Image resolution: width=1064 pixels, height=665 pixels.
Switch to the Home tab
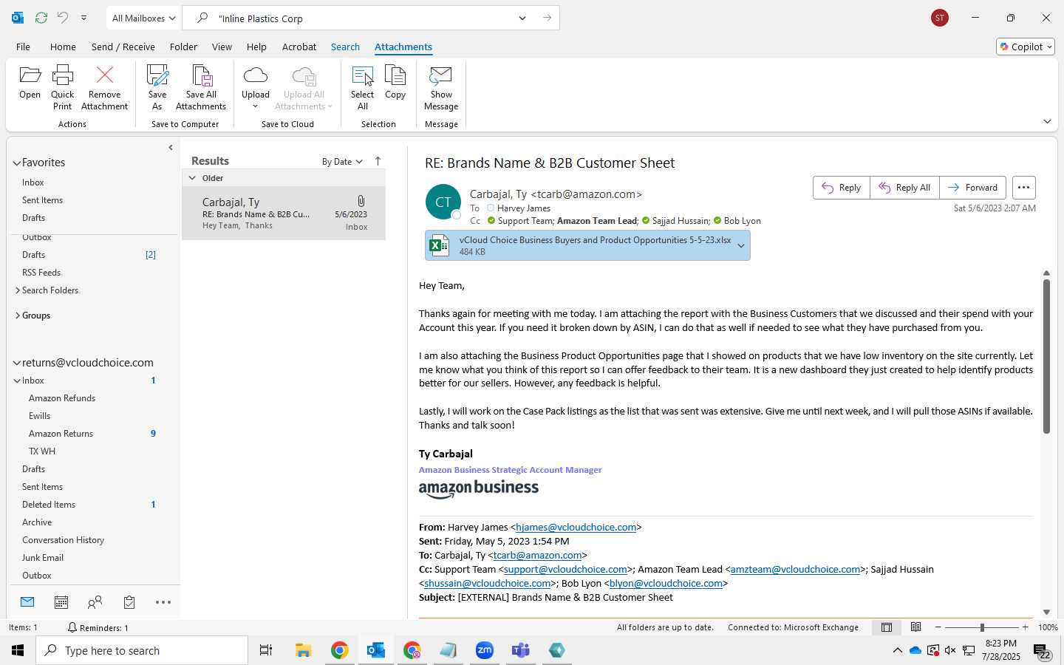[63, 47]
